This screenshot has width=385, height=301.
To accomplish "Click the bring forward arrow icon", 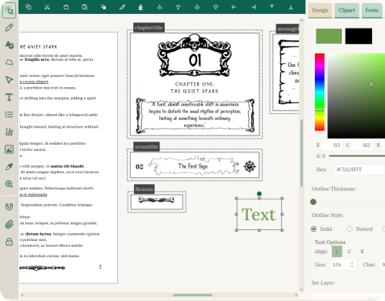I will (178, 7).
